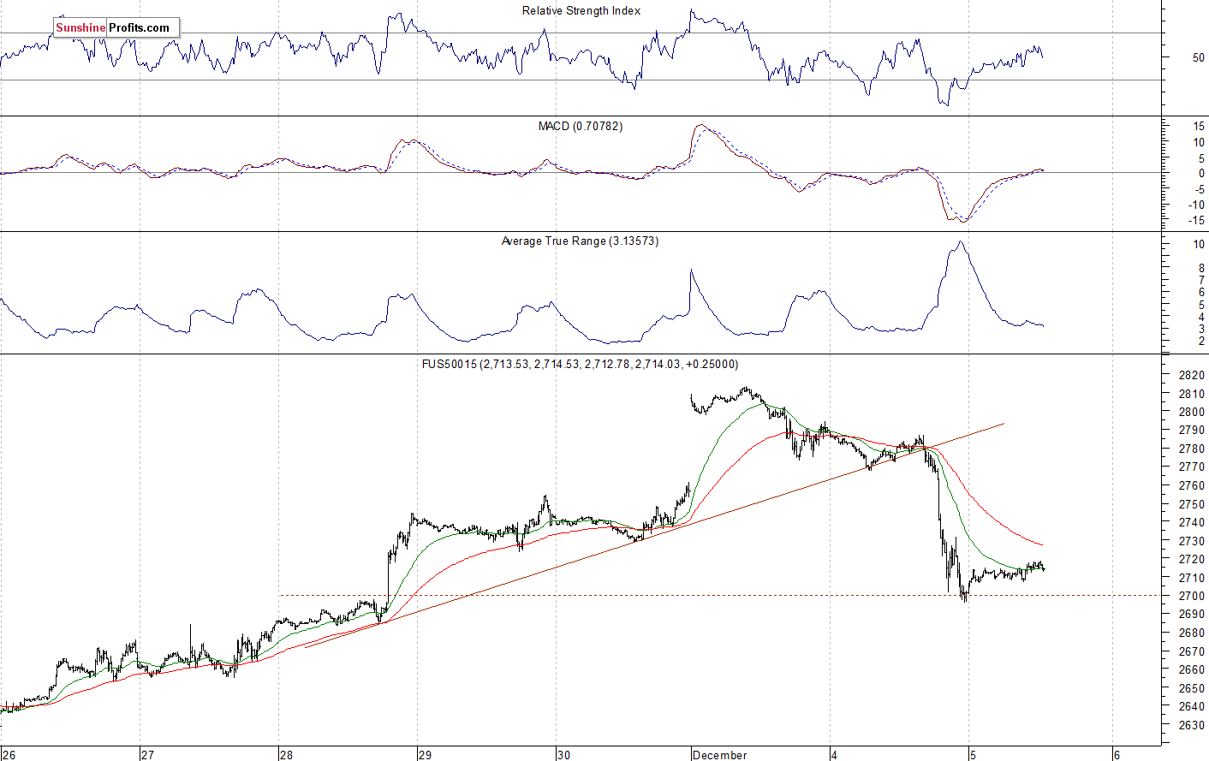Click the FUS50015 price chart title
This screenshot has width=1209, height=761.
tap(580, 364)
